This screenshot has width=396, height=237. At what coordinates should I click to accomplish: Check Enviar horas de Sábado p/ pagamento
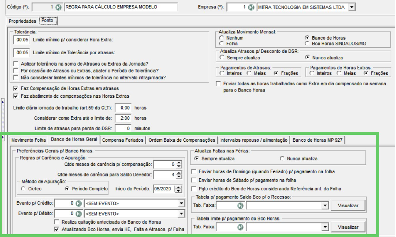click(194, 180)
